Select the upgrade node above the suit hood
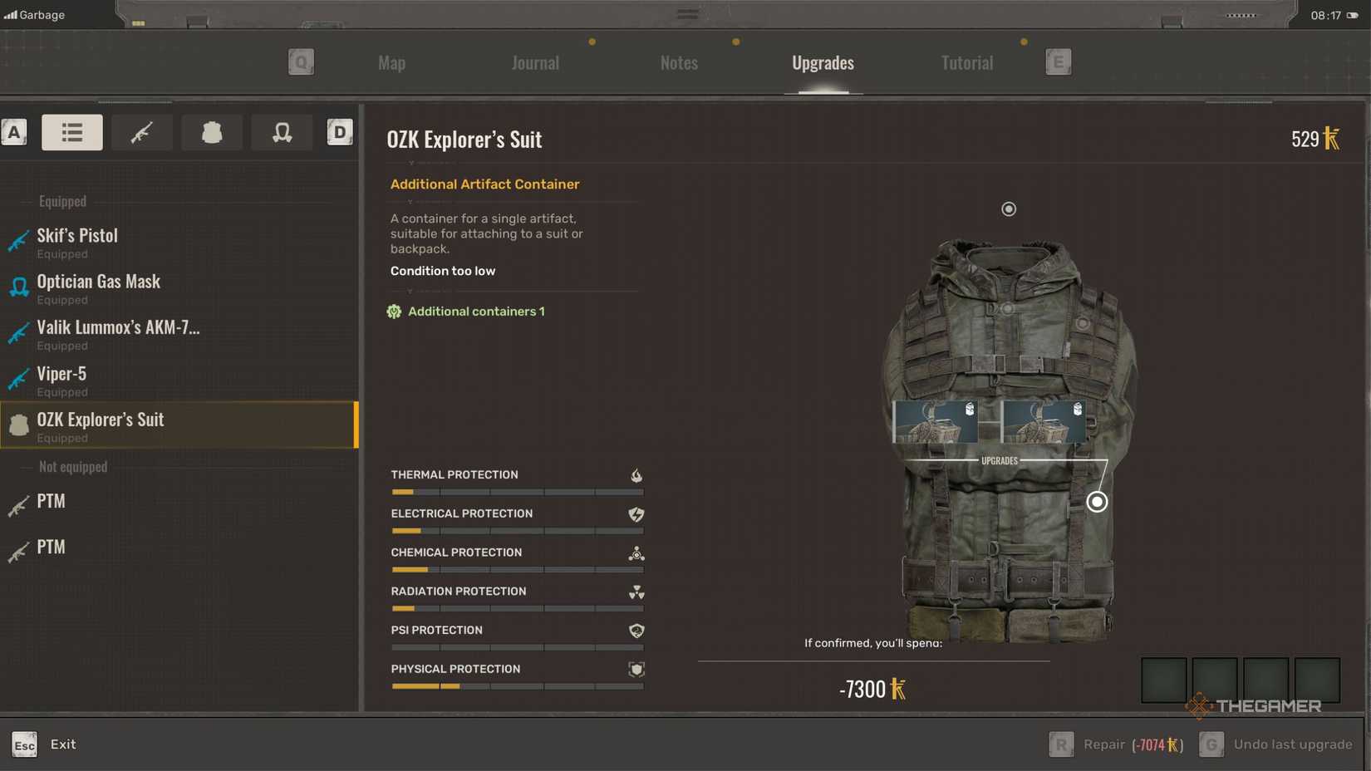This screenshot has width=1371, height=771. (x=1008, y=209)
